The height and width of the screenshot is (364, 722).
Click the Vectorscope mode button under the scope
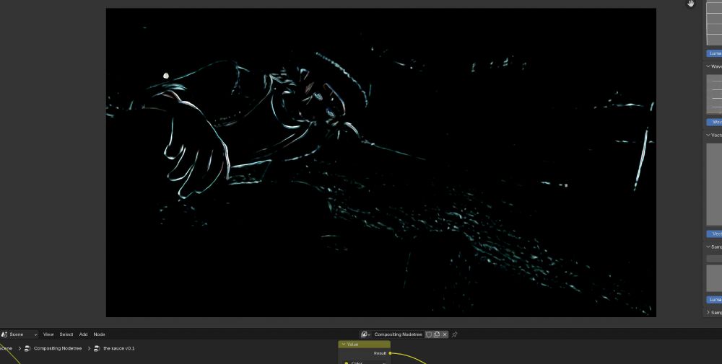click(x=714, y=234)
